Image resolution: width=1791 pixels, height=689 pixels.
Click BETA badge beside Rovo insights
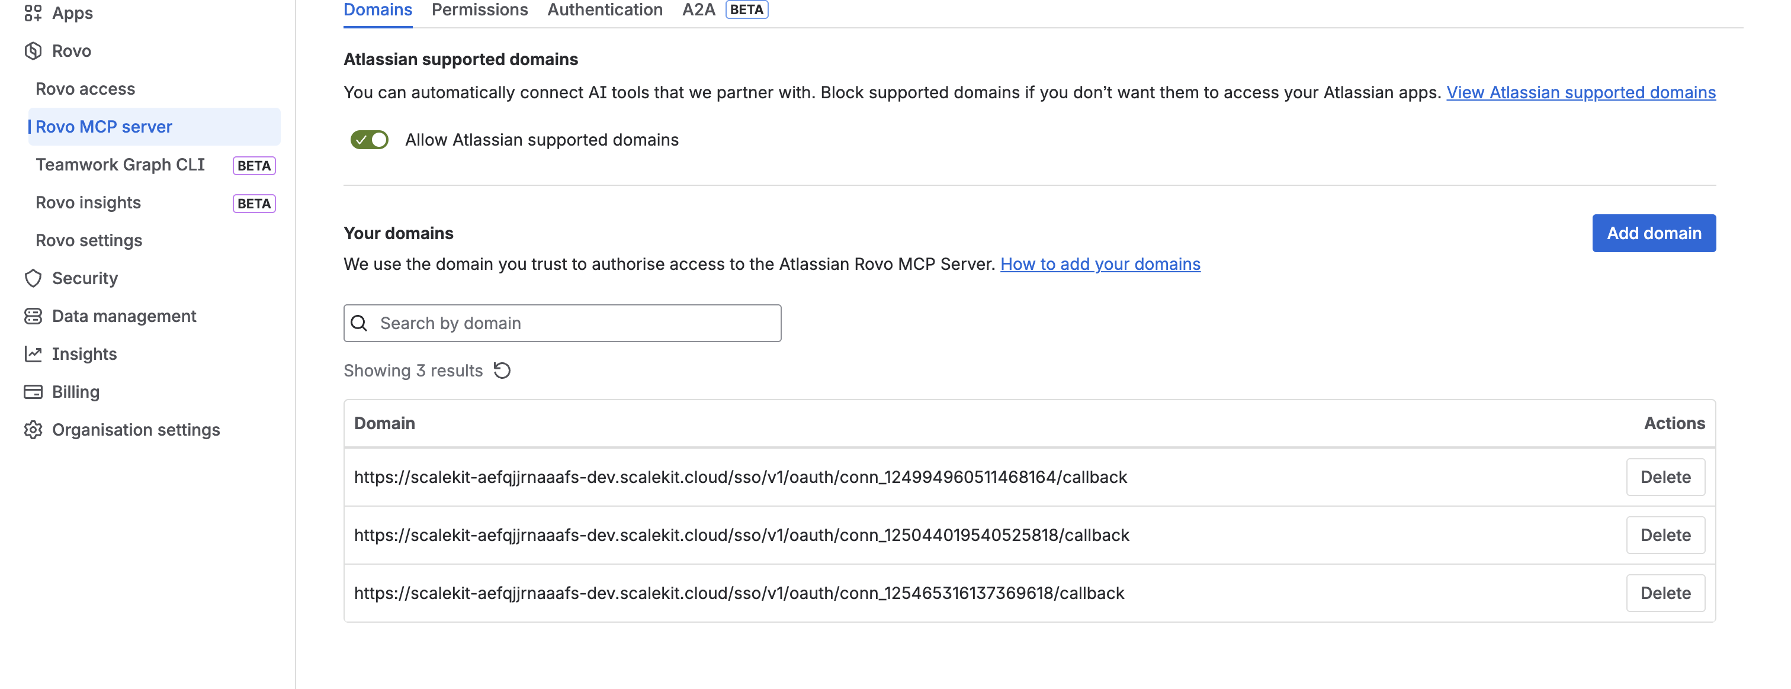coord(253,204)
